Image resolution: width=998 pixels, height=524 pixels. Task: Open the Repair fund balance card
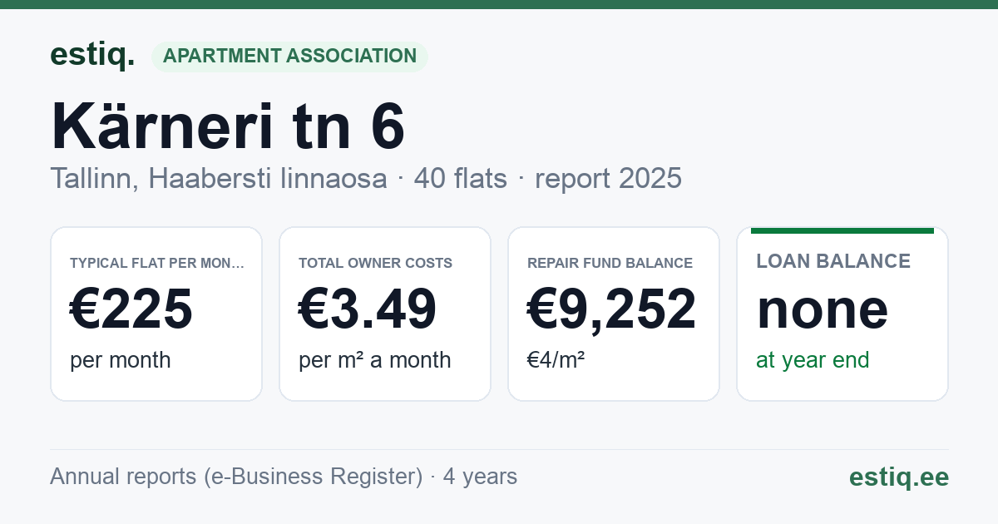614,314
